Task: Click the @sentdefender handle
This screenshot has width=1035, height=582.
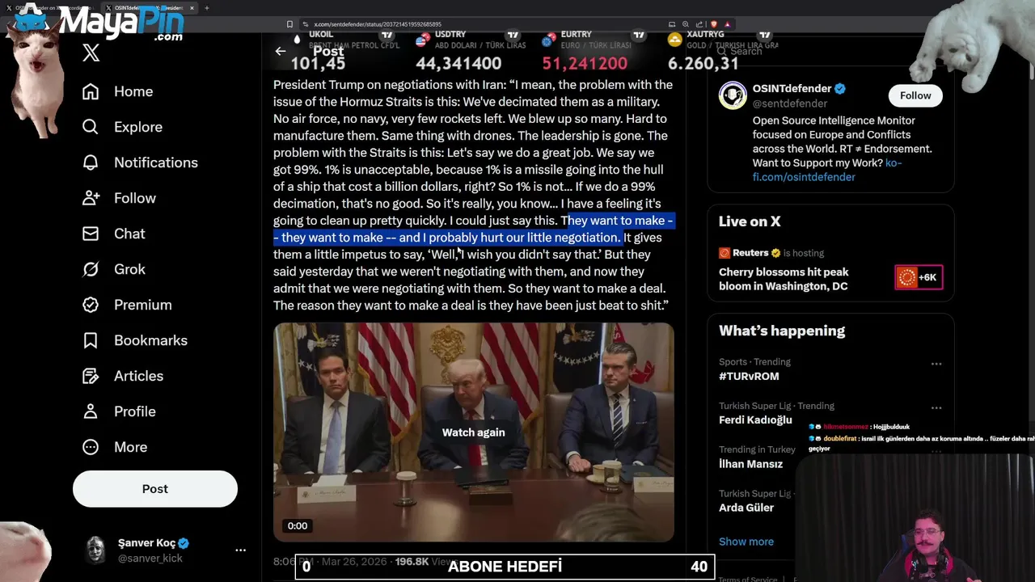Action: pos(790,103)
